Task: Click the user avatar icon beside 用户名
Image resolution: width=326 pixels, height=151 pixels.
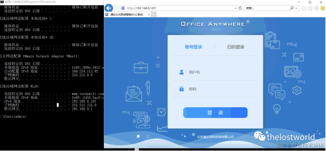Action: (181, 72)
